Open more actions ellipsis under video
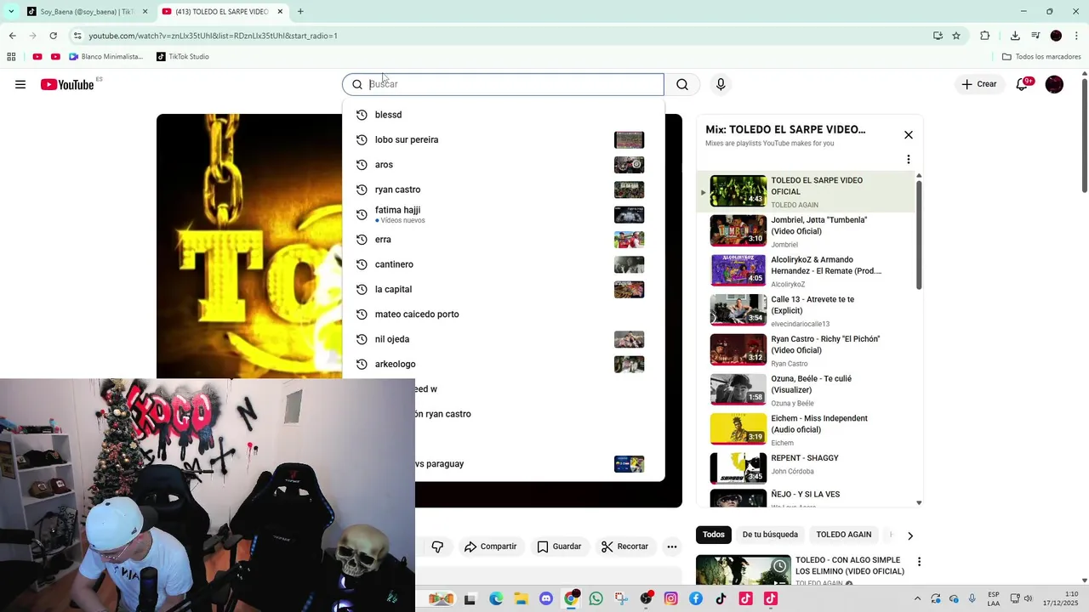 (x=672, y=547)
